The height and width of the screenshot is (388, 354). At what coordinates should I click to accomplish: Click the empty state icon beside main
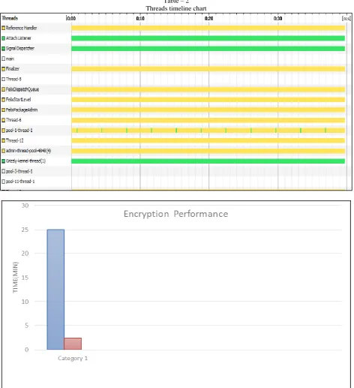tap(4, 59)
